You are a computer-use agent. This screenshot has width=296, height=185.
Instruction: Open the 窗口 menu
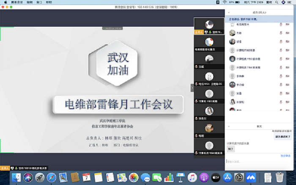39,2
